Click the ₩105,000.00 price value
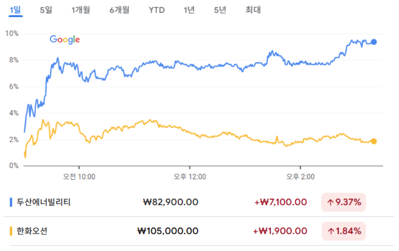 168,231
